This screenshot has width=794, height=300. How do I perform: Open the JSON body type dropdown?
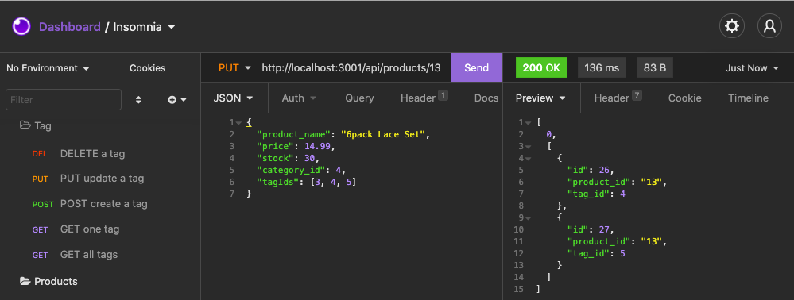pyautogui.click(x=234, y=98)
